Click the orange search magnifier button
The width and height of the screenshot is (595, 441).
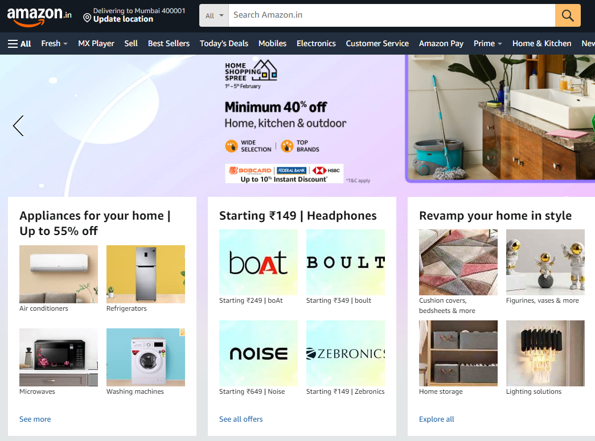568,15
